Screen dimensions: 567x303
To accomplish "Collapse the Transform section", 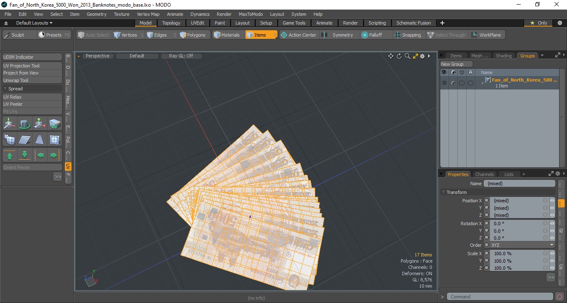I will click(443, 192).
